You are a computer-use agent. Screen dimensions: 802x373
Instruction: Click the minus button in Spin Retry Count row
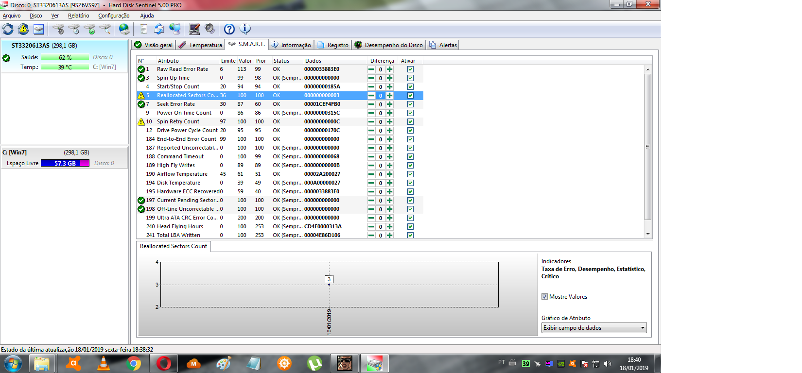[x=371, y=122]
